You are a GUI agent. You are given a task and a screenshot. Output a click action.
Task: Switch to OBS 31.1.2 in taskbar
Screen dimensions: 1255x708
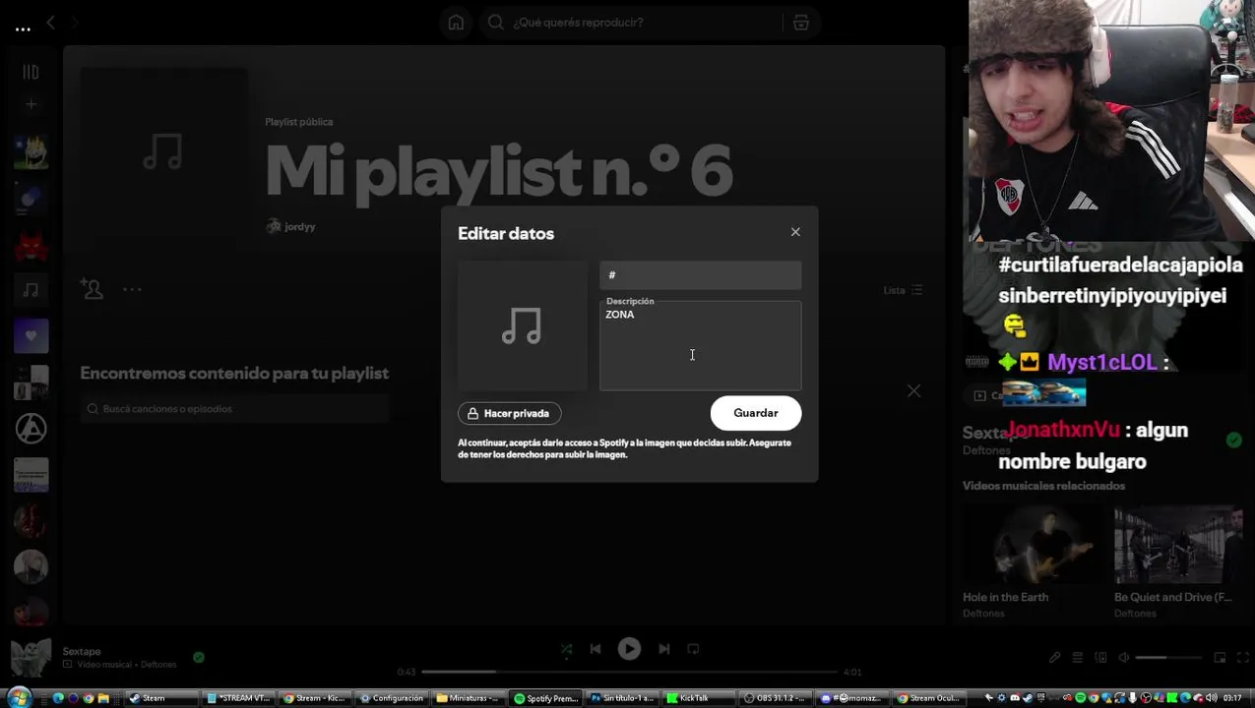click(x=777, y=698)
